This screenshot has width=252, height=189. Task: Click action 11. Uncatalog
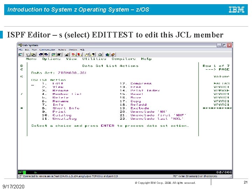coord(59,119)
